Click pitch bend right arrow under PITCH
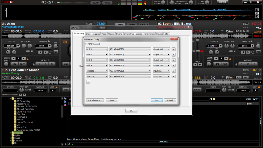The height and width of the screenshot is (148, 263). 200,64
